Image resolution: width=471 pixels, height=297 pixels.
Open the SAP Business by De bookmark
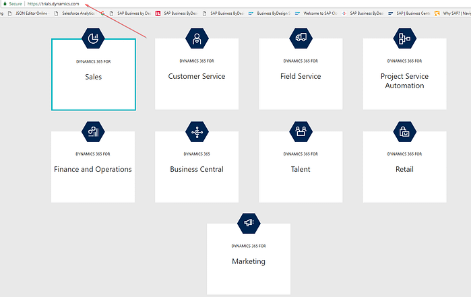pyautogui.click(x=130, y=13)
